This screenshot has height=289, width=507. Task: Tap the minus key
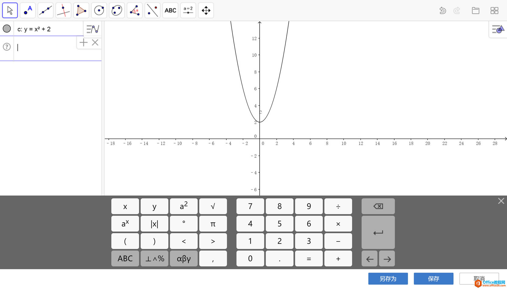[x=338, y=241]
